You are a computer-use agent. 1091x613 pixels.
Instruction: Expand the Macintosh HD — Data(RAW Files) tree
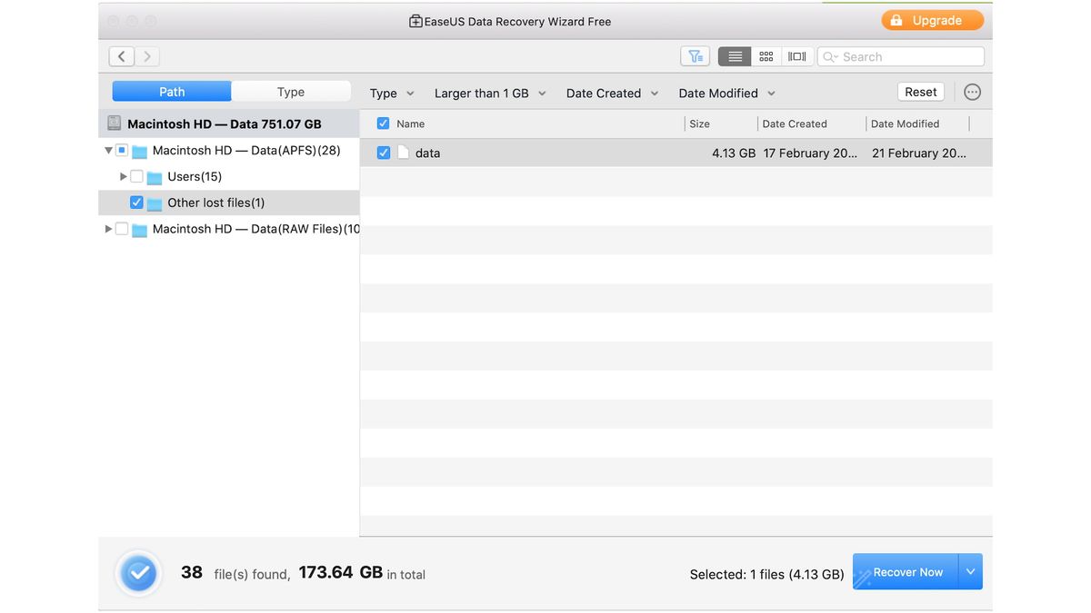click(107, 229)
